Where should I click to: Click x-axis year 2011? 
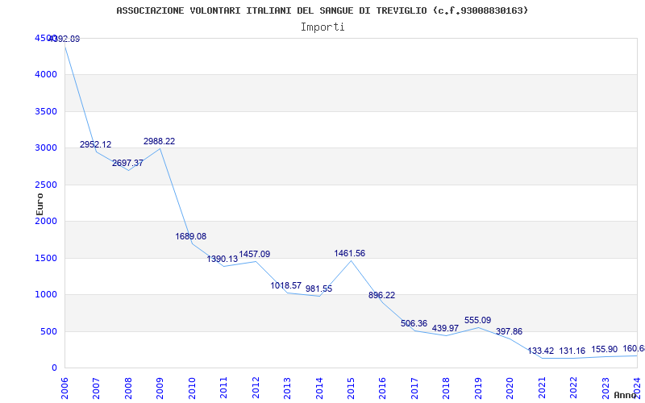click(x=224, y=388)
